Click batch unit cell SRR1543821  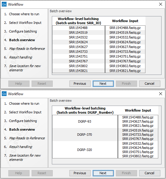pyautogui.click(x=78, y=71)
